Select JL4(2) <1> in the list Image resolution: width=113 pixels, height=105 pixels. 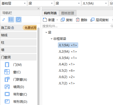point(67,64)
